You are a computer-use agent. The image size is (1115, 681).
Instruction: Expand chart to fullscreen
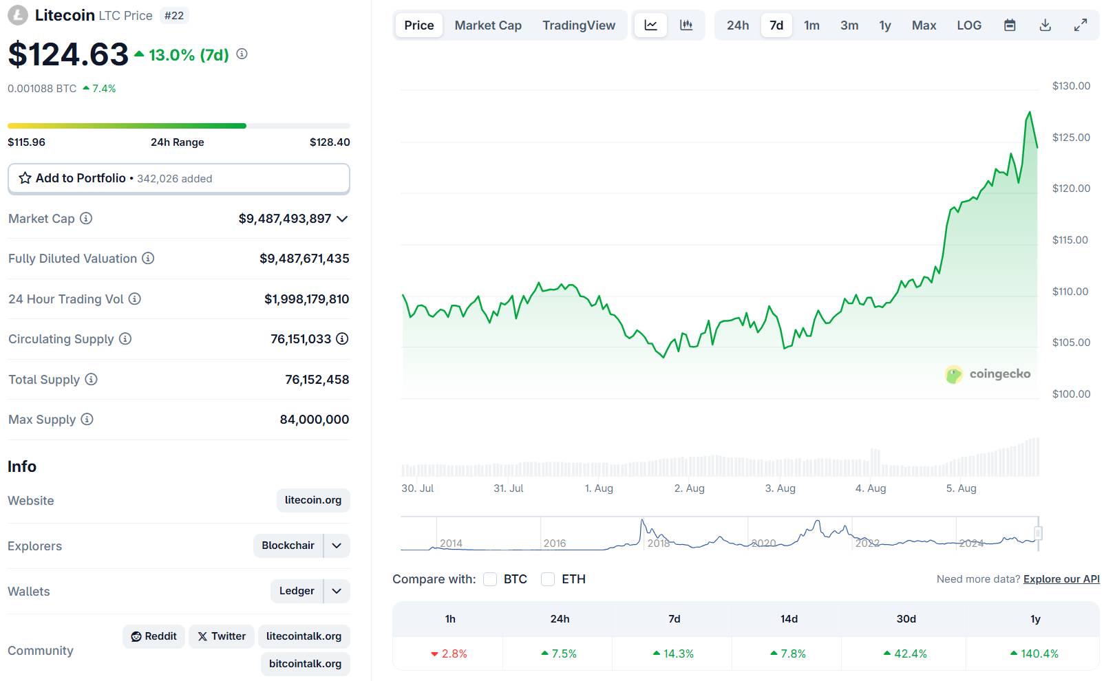(x=1081, y=25)
